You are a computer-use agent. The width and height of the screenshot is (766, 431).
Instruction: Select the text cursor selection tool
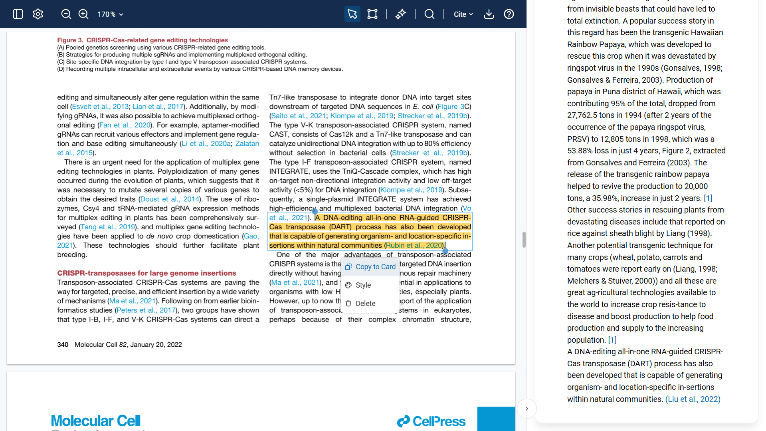click(x=352, y=14)
